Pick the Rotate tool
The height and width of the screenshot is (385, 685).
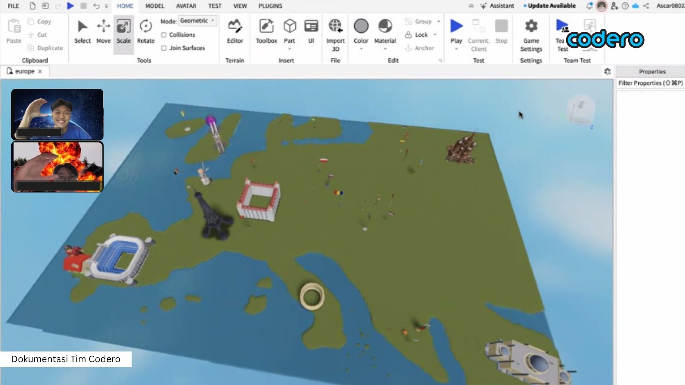coord(146,32)
